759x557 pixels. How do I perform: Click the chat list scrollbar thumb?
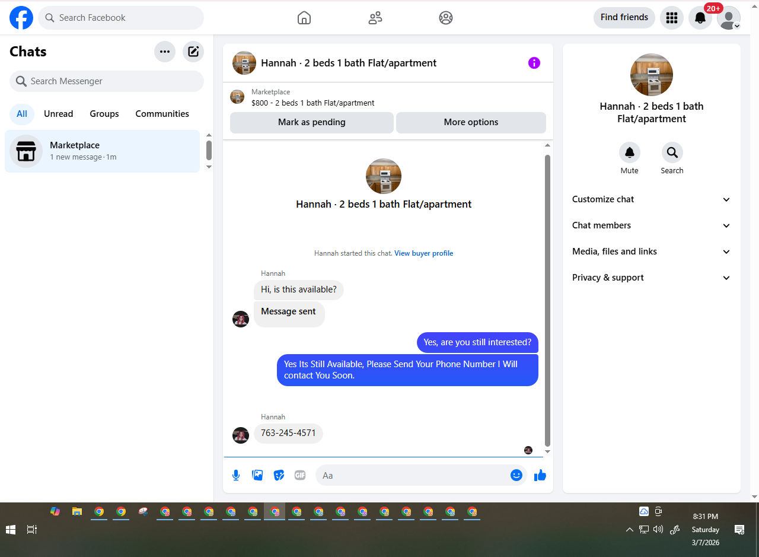pos(209,150)
